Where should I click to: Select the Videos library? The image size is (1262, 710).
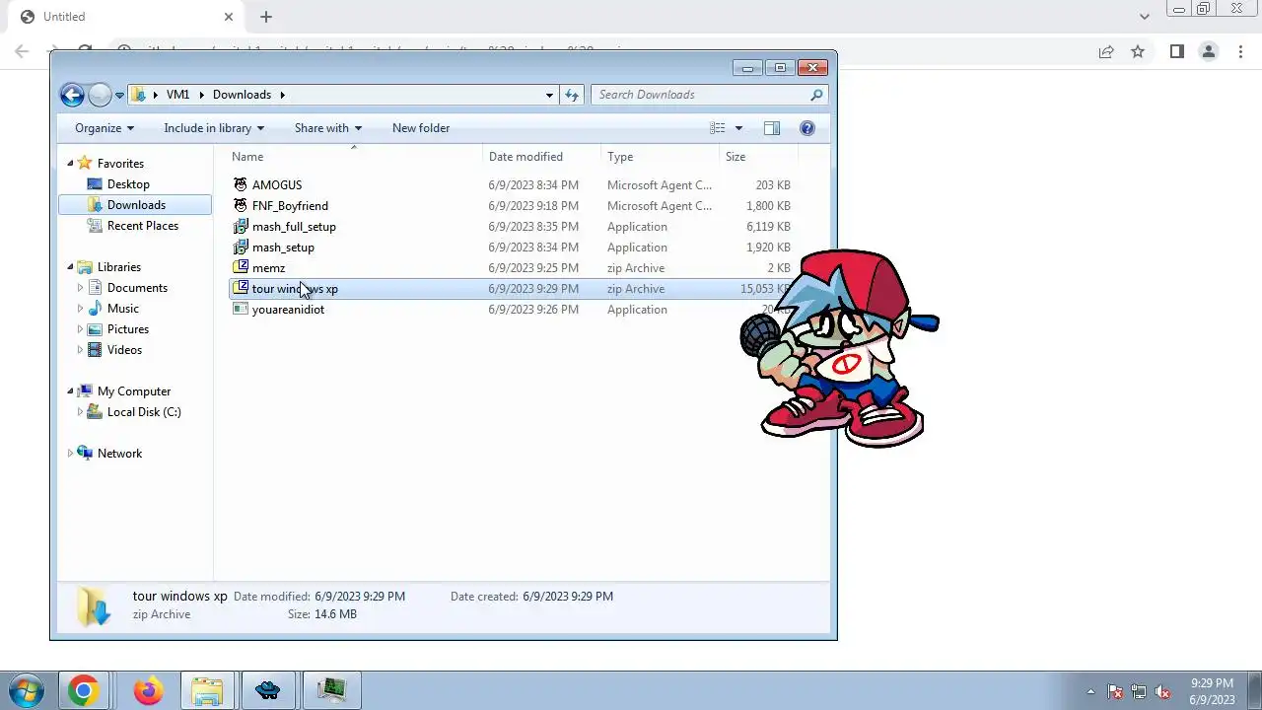click(124, 350)
